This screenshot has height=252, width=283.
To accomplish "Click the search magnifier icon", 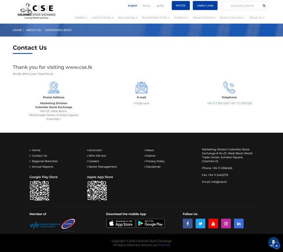I will (x=264, y=6).
